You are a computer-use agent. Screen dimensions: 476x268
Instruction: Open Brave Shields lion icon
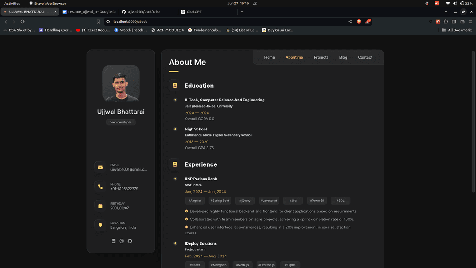tap(359, 22)
